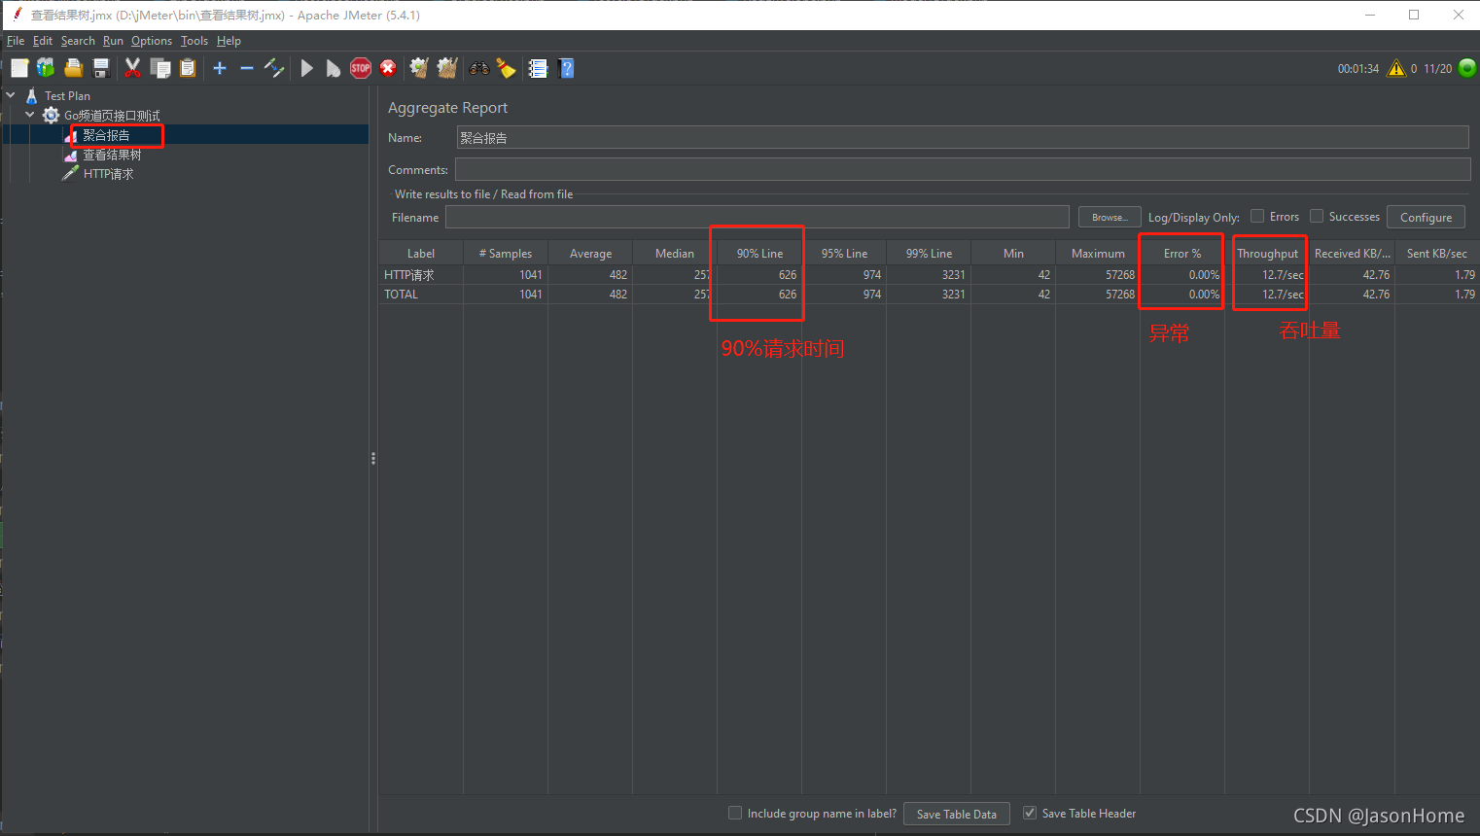Click the Average column header

[x=590, y=253]
